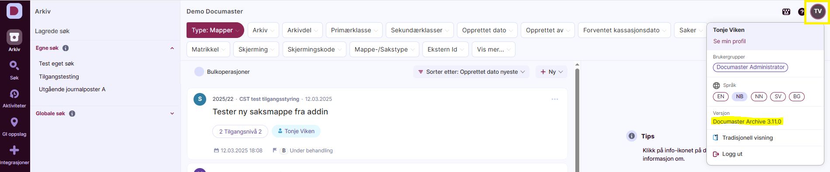Open the Sorter etter sorting dropdown
830x172 pixels.
pyautogui.click(x=471, y=72)
